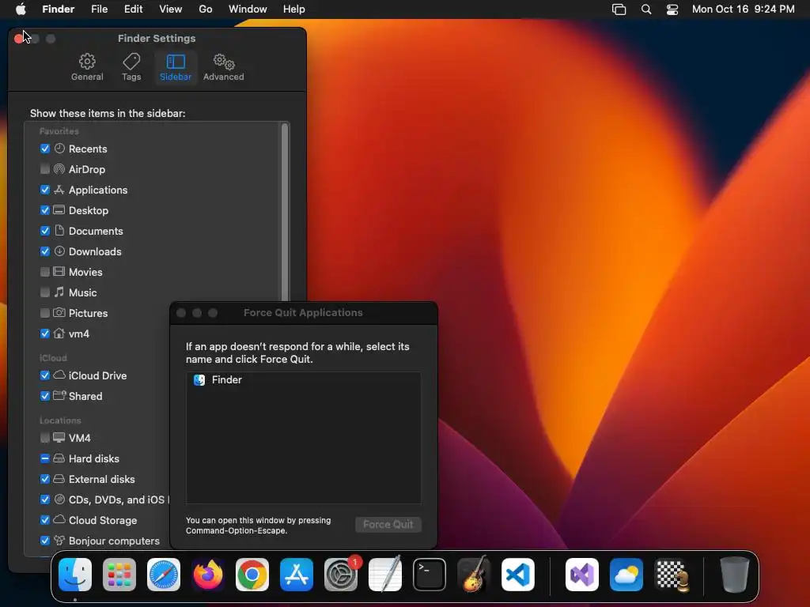The width and height of the screenshot is (810, 607).
Task: Uncheck Applications sidebar item
Action: tap(45, 190)
